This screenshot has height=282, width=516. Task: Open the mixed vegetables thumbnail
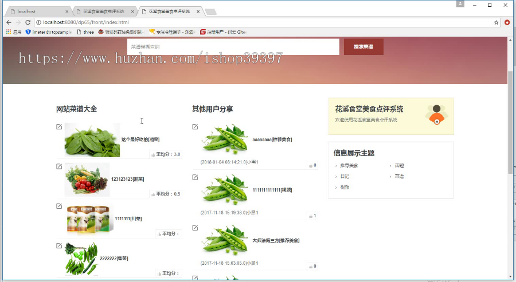click(x=87, y=180)
